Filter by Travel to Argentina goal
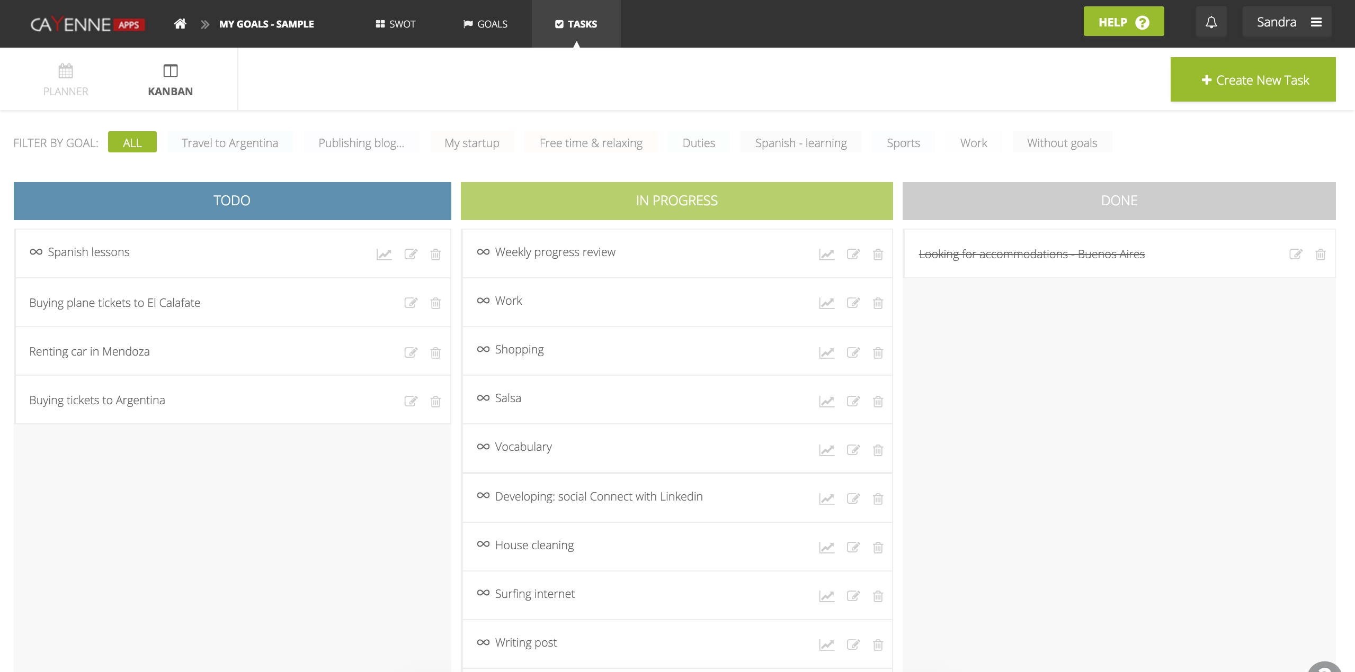 230,142
